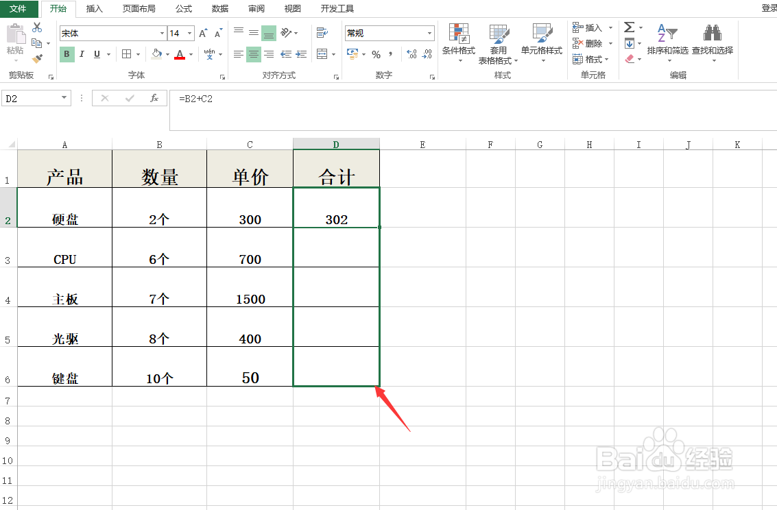Open Sort and Filter (排序和筛选)
This screenshot has height=510, width=777.
(x=667, y=43)
